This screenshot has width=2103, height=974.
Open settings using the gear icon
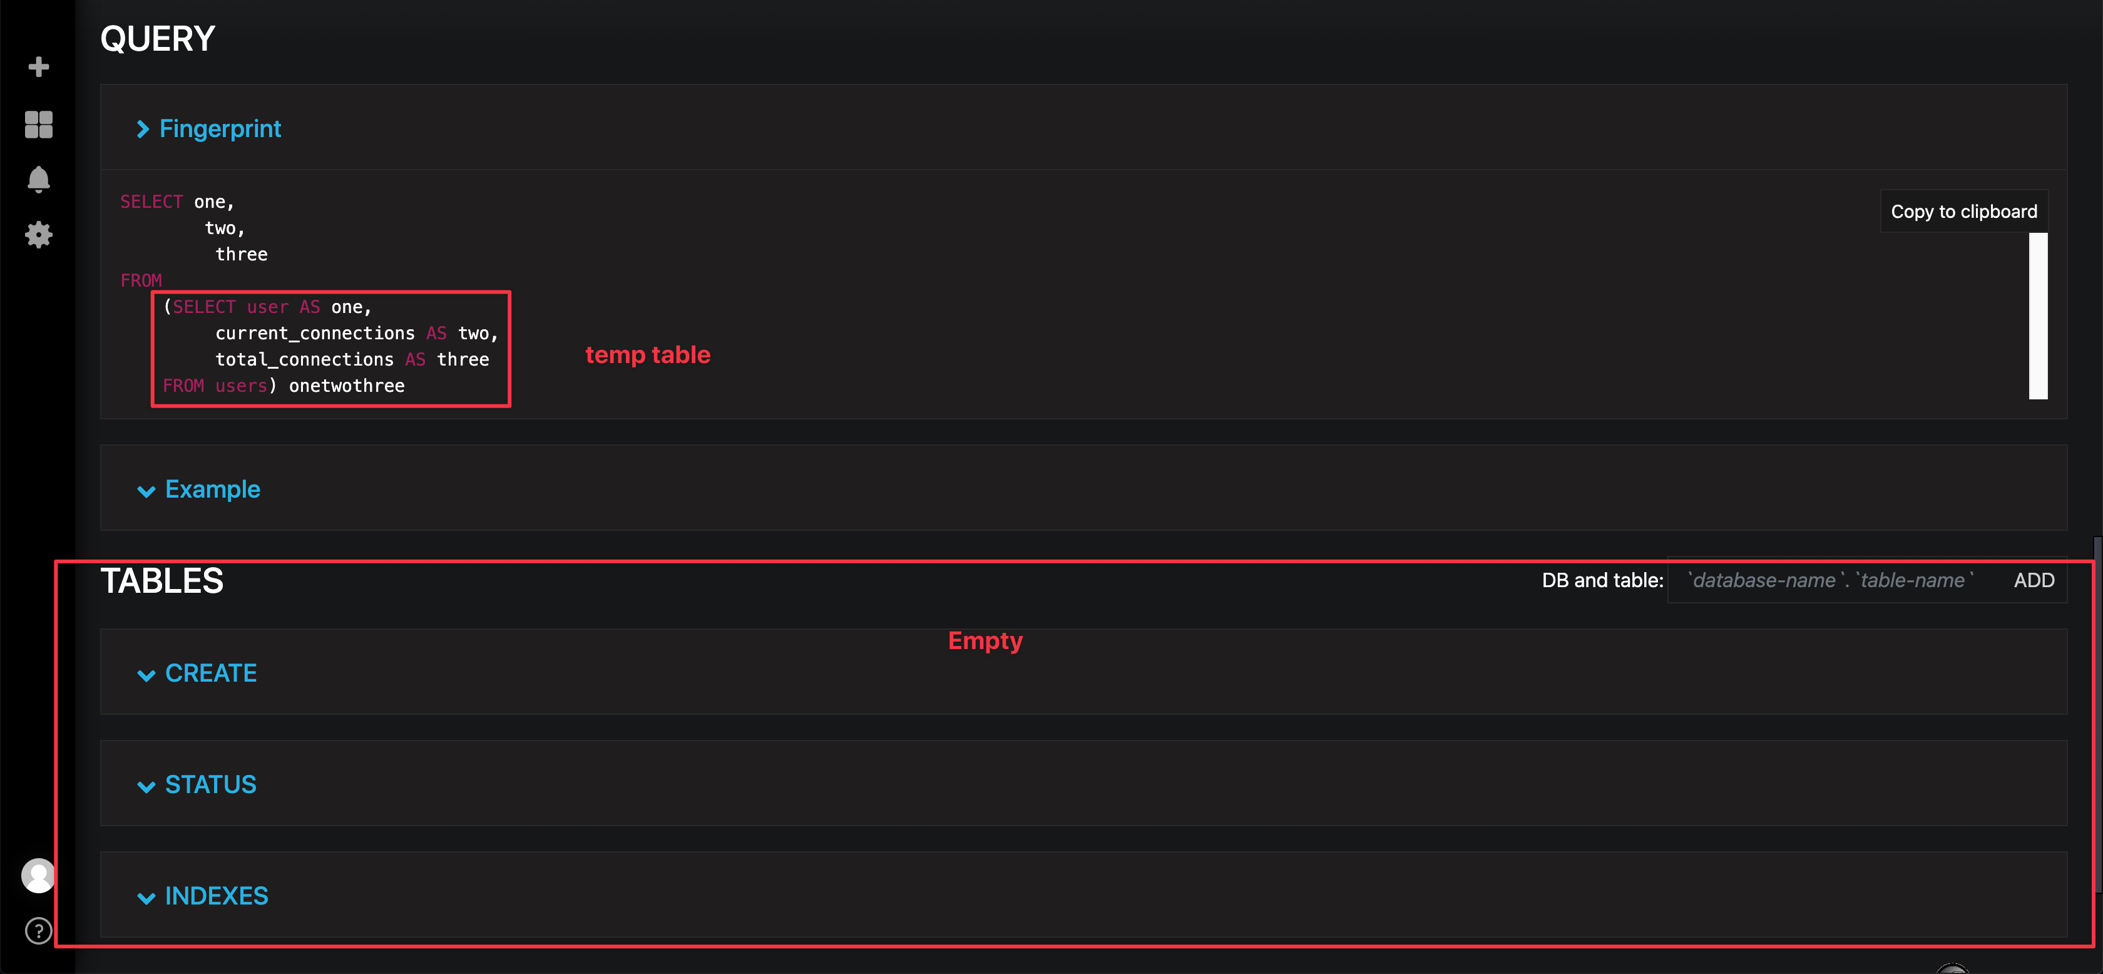(x=38, y=234)
